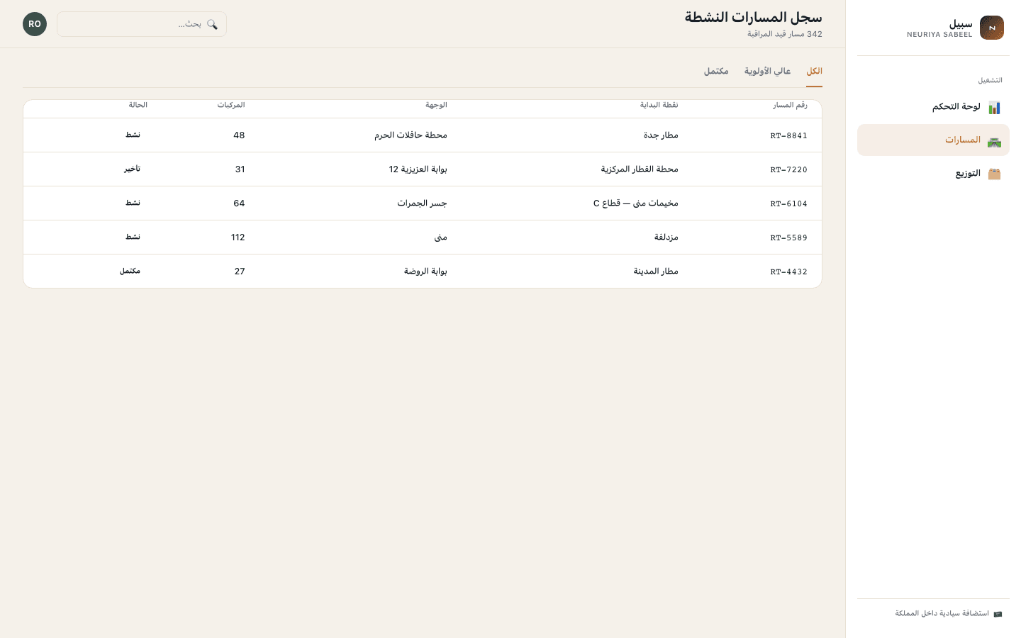Click the dashboard chart icon
Viewport: 1021px width, 638px height.
tap(994, 108)
